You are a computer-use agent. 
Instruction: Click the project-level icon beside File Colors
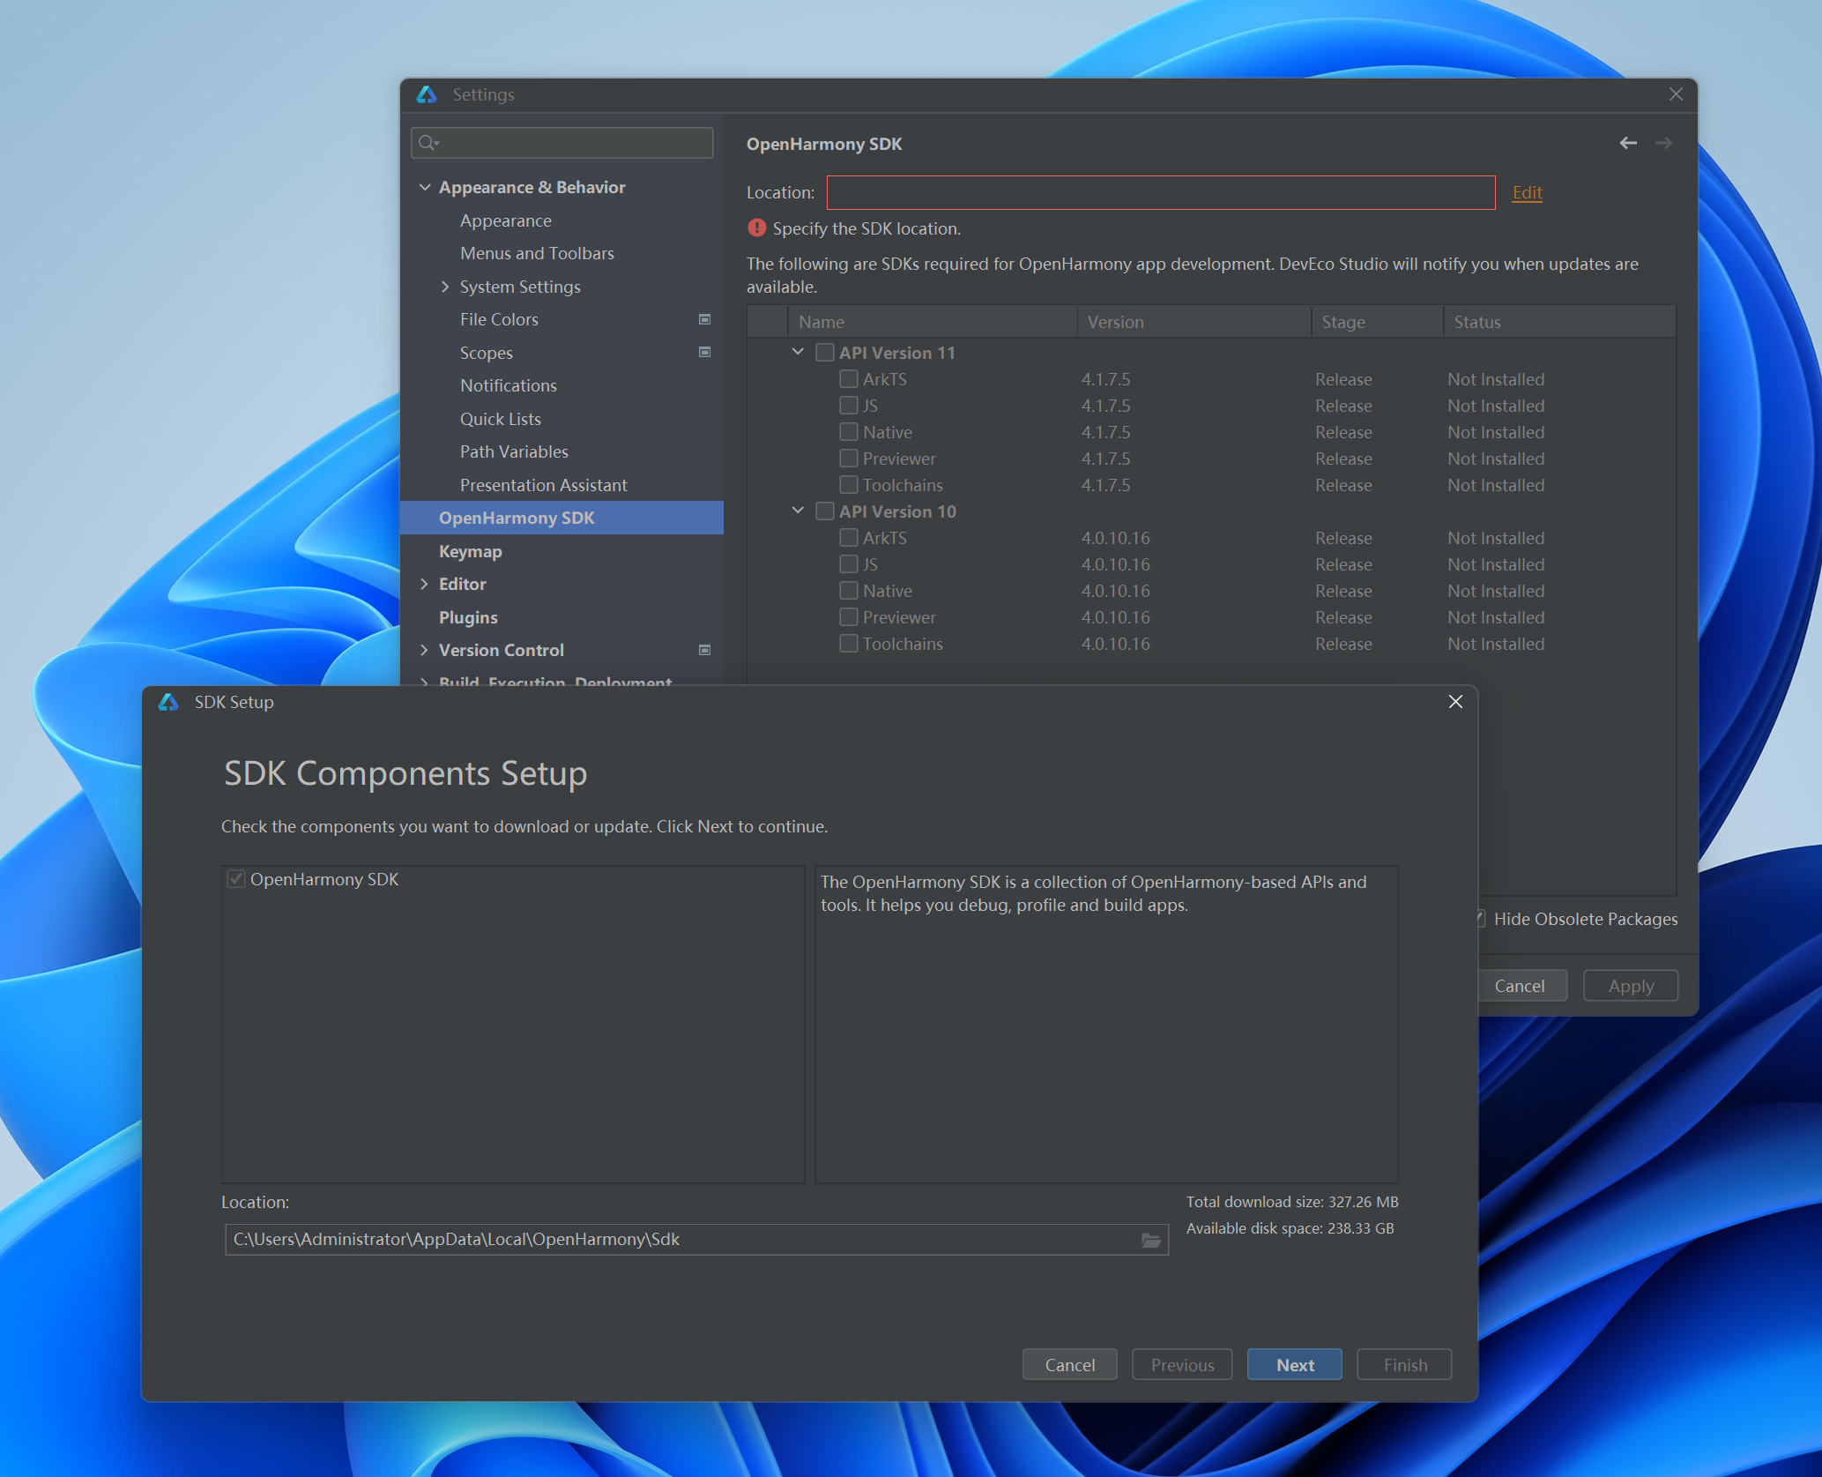click(x=705, y=319)
